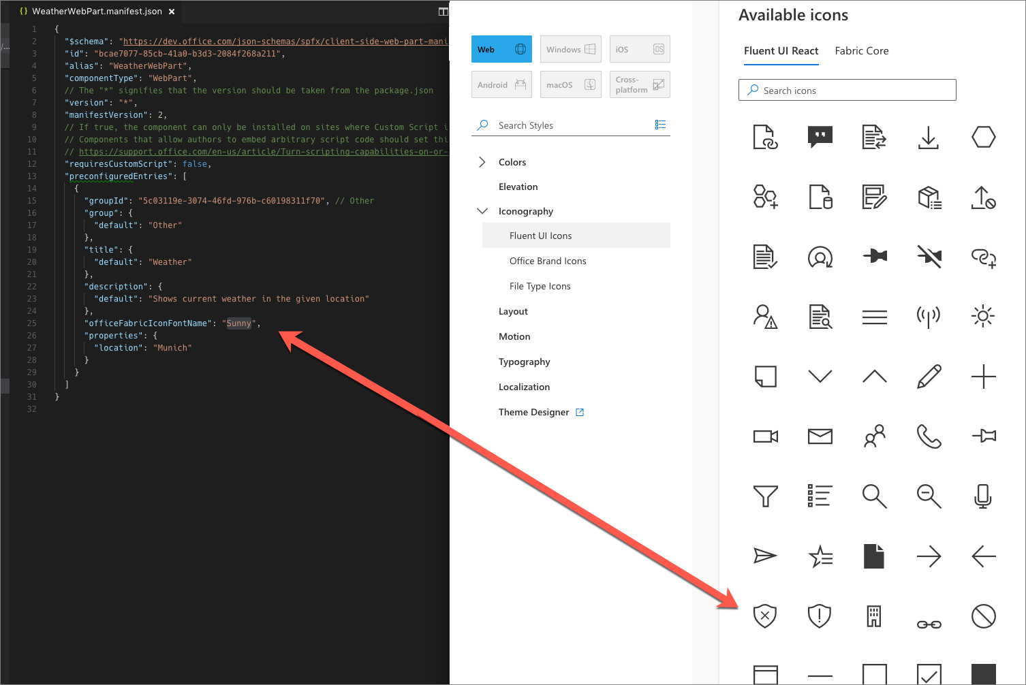The width and height of the screenshot is (1026, 685).
Task: Select the Web platform button
Action: pos(502,49)
